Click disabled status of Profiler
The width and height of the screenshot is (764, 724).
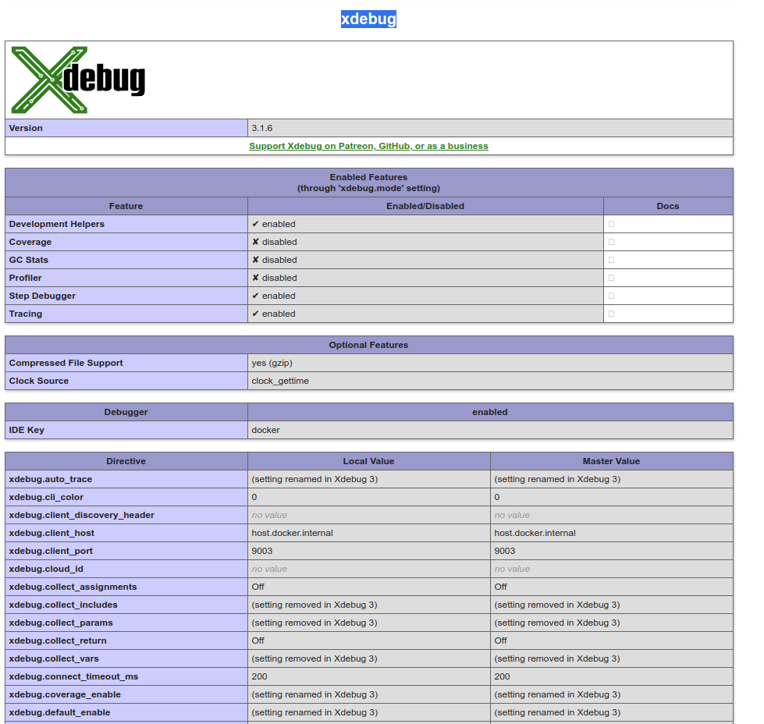[275, 279]
